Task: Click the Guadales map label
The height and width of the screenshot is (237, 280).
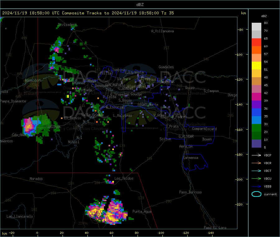Action: pos(166,67)
